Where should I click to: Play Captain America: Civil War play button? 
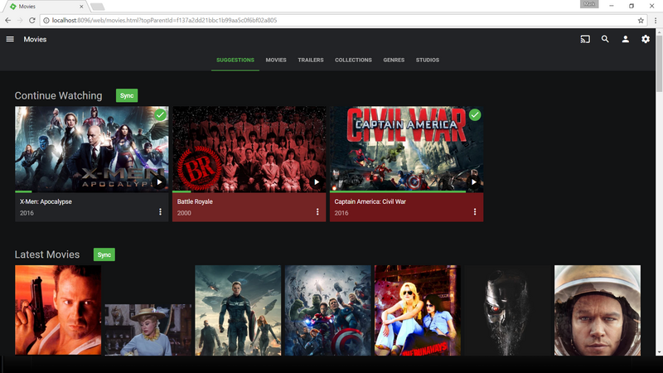(473, 182)
